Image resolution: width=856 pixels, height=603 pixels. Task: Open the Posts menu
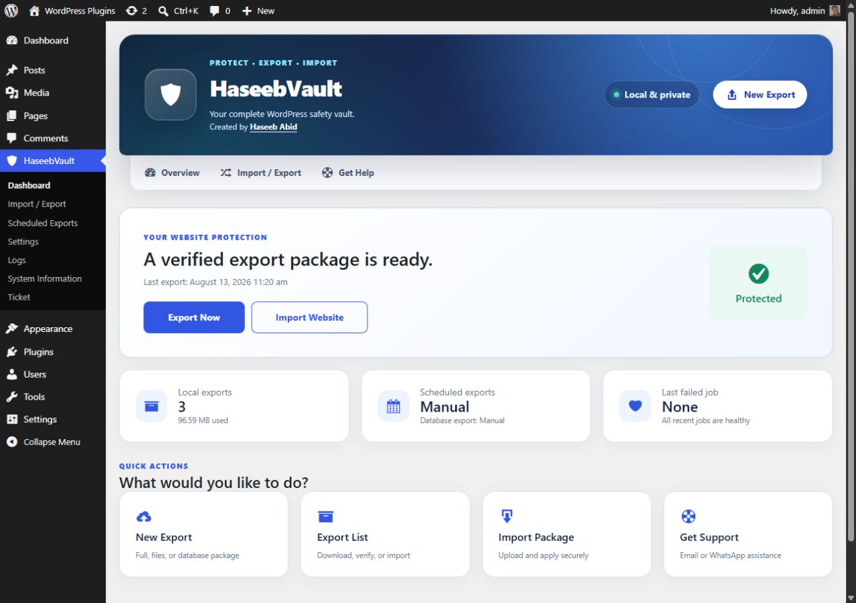(53, 70)
